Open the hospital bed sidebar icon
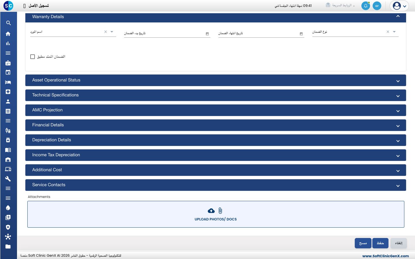415x259 pixels. [8, 82]
